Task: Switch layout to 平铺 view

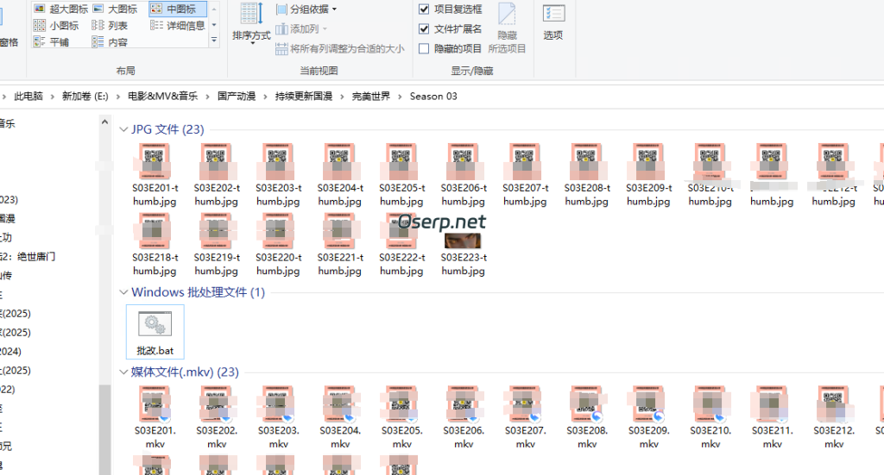Action: pos(51,41)
